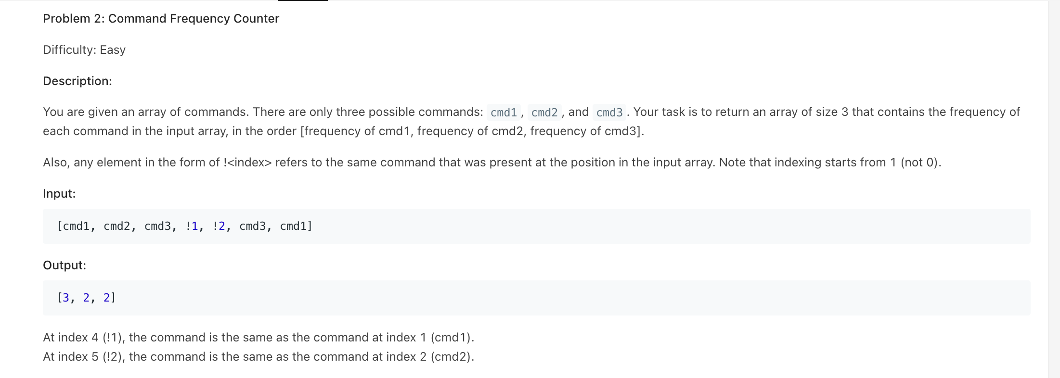Click the !1 token in input array
The width and height of the screenshot is (1060, 378).
[x=192, y=226]
